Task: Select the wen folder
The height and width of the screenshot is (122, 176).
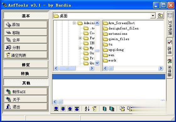Action: tap(109, 55)
